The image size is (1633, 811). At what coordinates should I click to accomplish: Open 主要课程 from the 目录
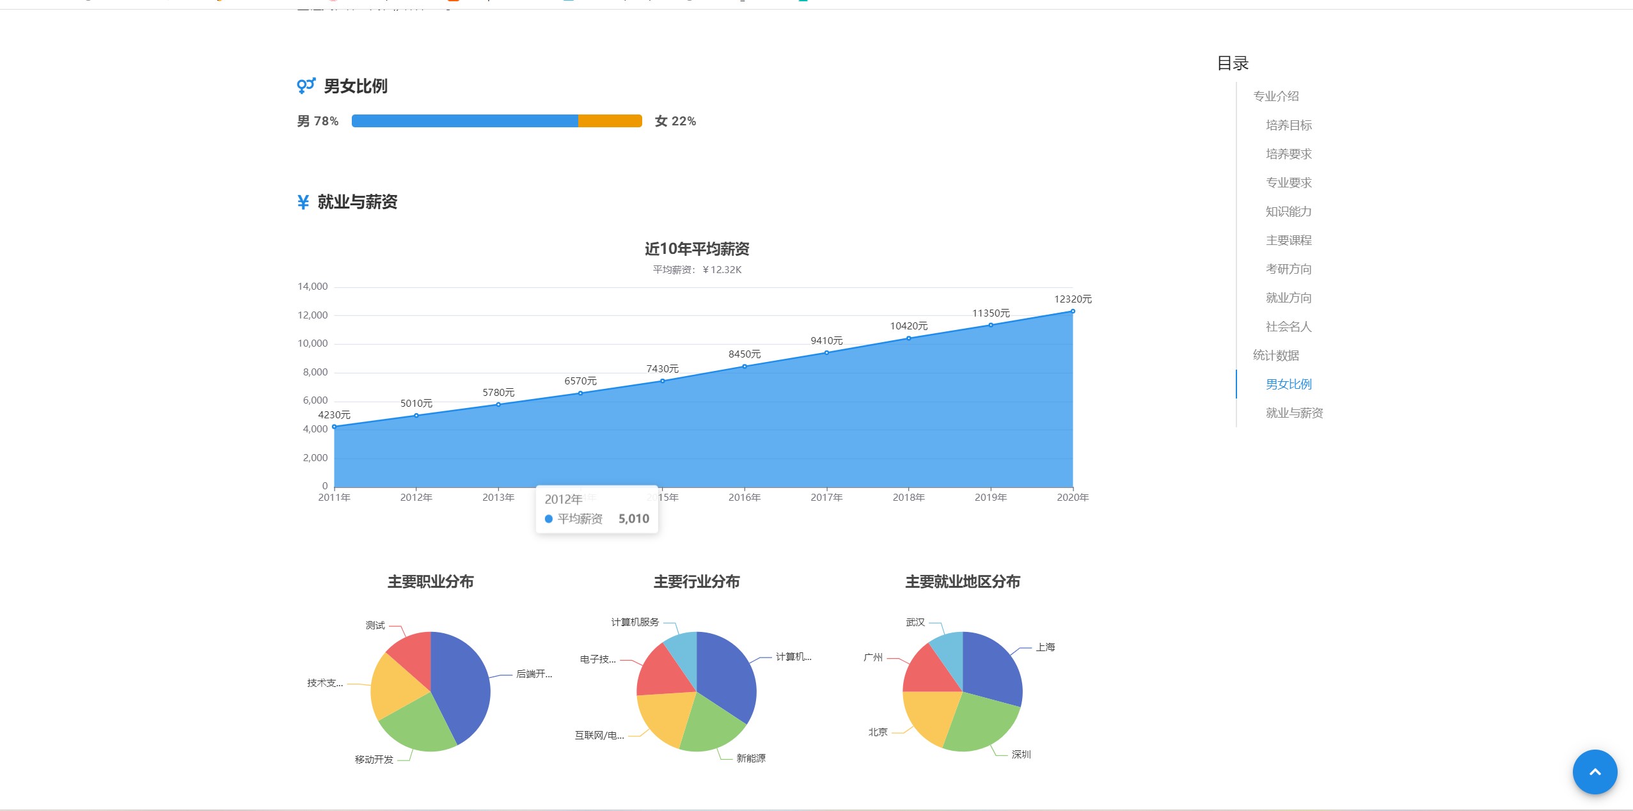[x=1288, y=240]
